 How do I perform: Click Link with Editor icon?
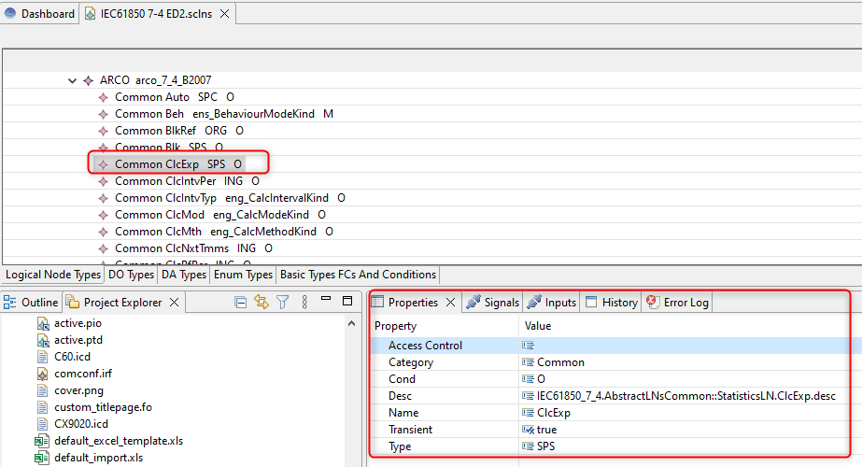(x=261, y=302)
